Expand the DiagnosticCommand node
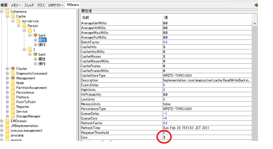Screen dimensions: 273x149 point(7,73)
